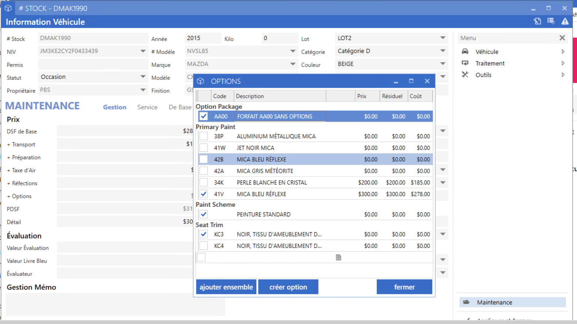The width and height of the screenshot is (577, 324).
Task: Click the ajouter ensemble button
Action: coord(226,287)
